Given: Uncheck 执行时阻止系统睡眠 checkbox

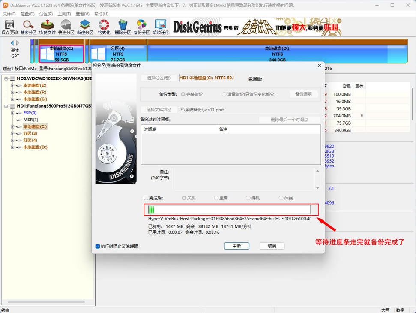Looking at the screenshot, I should coord(98,246).
